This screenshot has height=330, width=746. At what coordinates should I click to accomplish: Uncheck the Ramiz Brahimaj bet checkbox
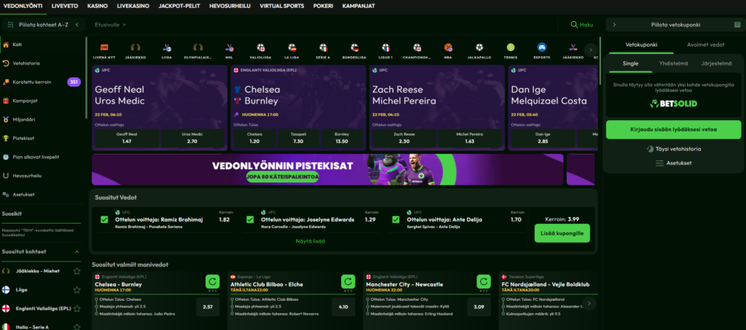click(104, 220)
